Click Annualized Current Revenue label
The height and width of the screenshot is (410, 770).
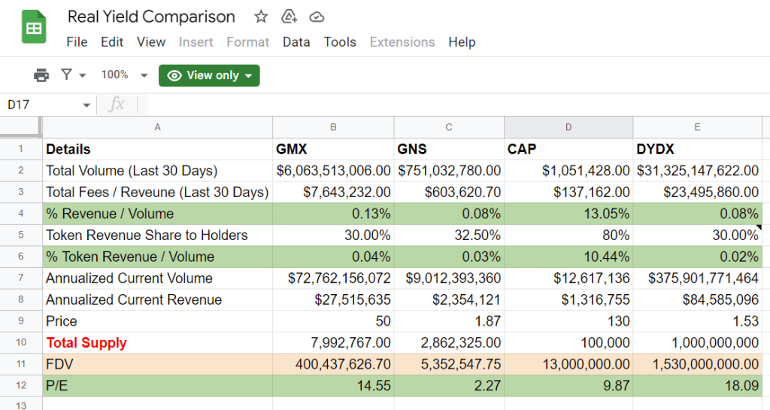tap(158, 300)
